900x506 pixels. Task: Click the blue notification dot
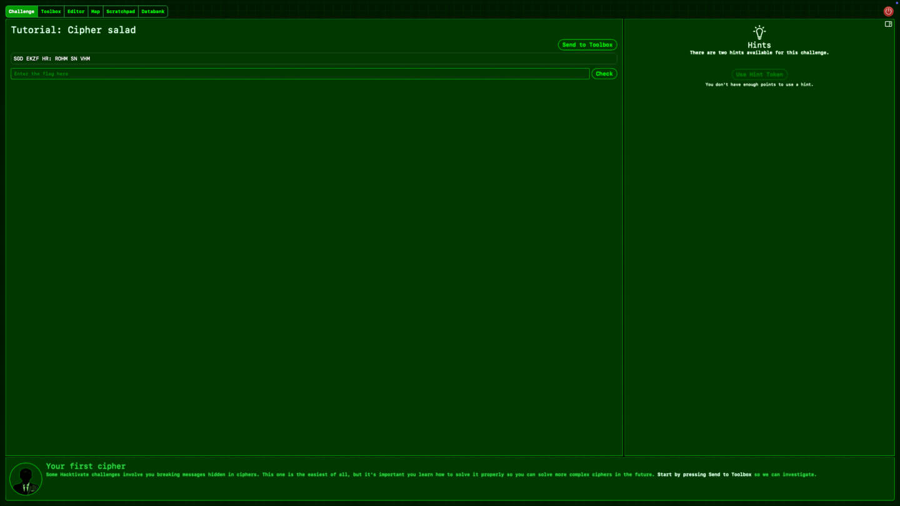(x=896, y=4)
